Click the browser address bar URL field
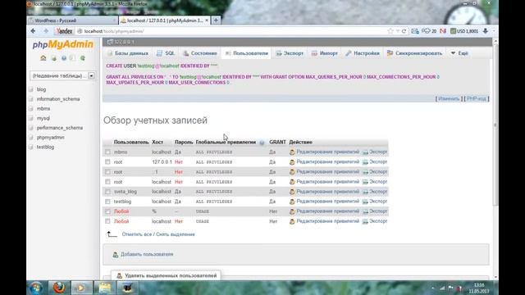This screenshot has width=525, height=295. pos(231,31)
